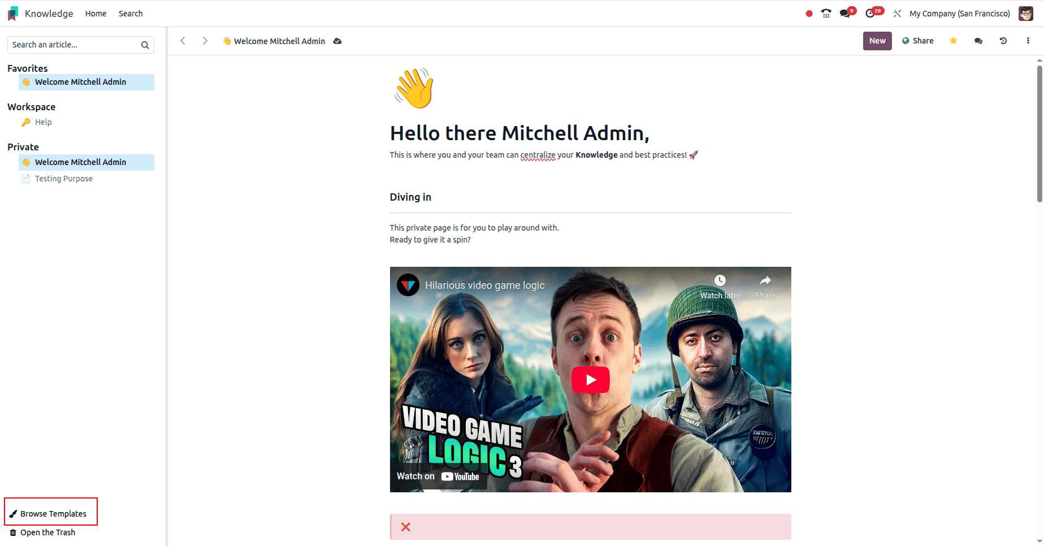Click the cloud save status icon
The image size is (1044, 546).
pos(337,41)
